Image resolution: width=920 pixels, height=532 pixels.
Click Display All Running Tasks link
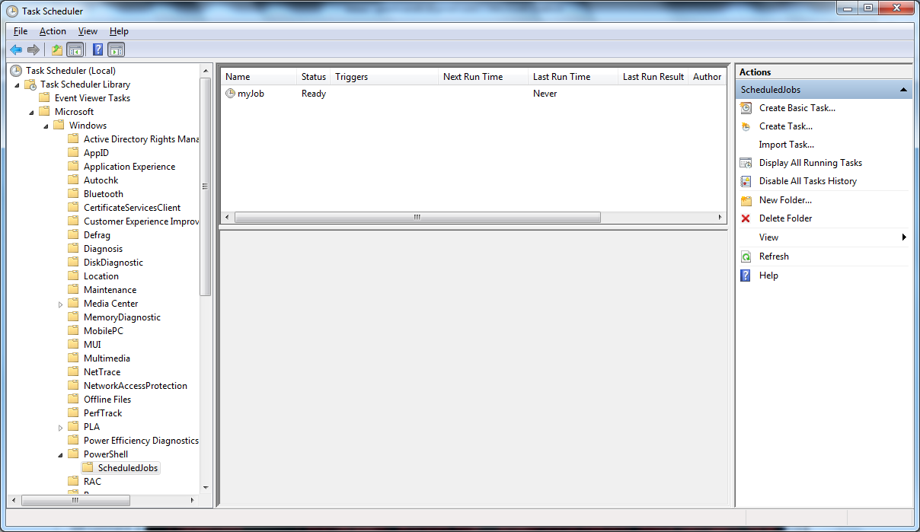tap(811, 163)
